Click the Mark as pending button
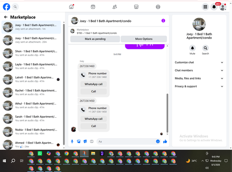This screenshot has width=232, height=172. tap(95, 39)
